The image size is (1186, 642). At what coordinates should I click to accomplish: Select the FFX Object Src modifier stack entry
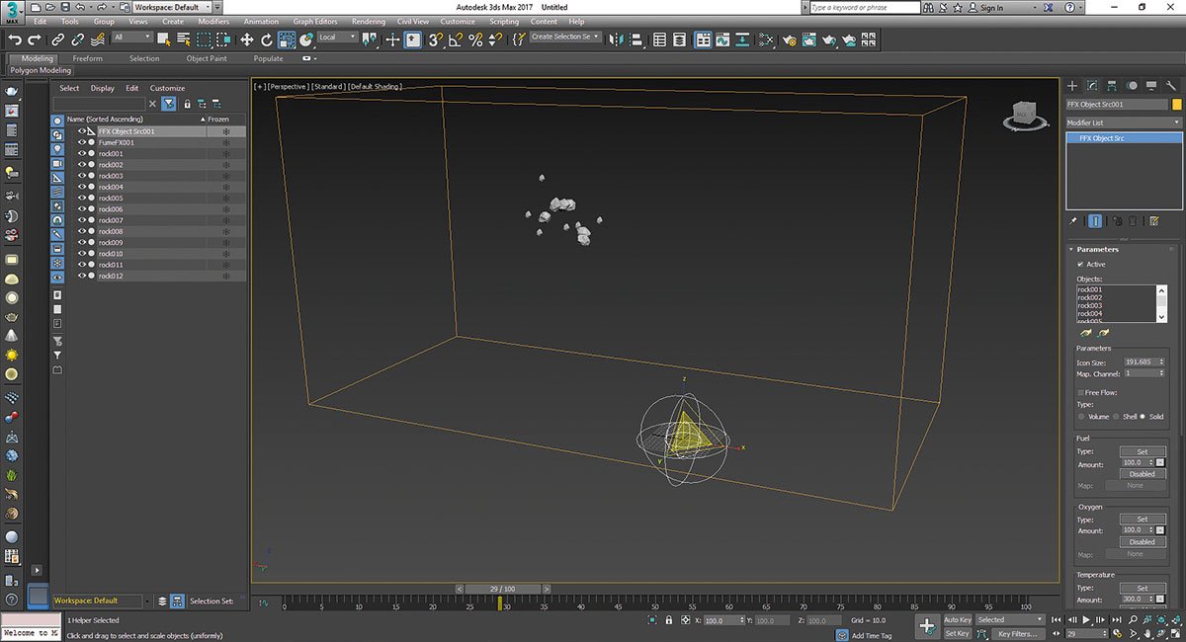[1124, 138]
